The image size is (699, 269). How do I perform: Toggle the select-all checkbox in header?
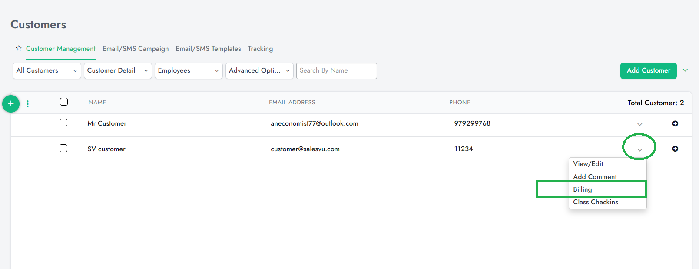tap(64, 102)
